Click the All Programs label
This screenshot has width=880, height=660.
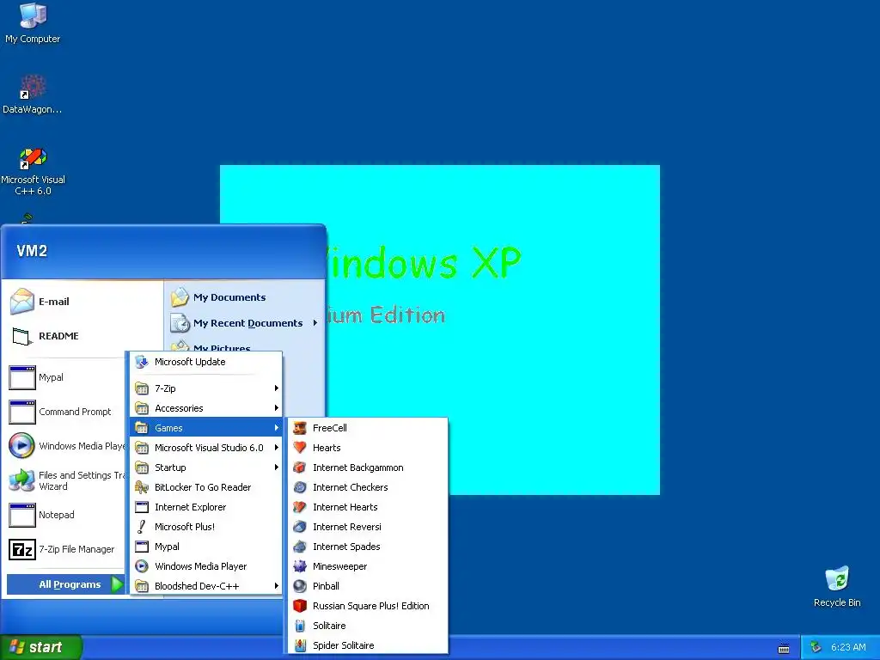click(x=70, y=584)
